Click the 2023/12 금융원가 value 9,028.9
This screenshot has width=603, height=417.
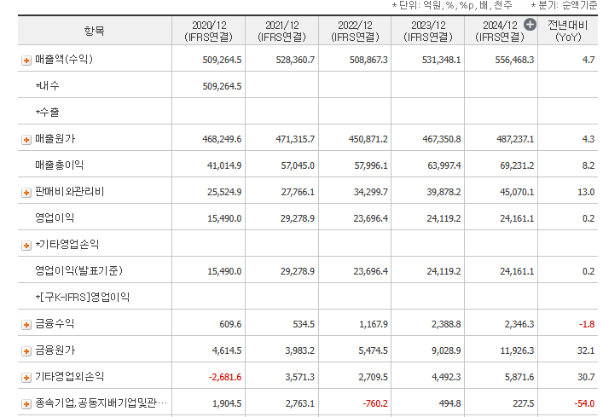coord(446,350)
